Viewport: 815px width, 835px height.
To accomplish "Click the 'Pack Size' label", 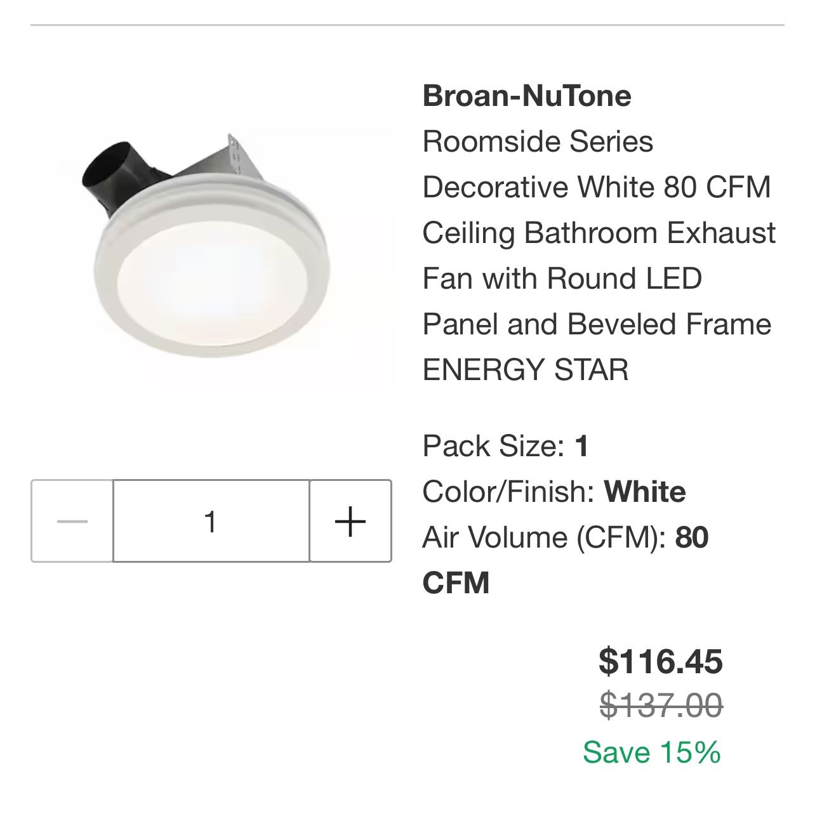I will (493, 446).
